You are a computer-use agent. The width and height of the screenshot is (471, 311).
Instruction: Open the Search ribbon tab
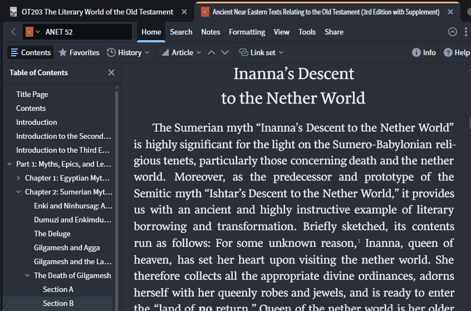click(181, 32)
